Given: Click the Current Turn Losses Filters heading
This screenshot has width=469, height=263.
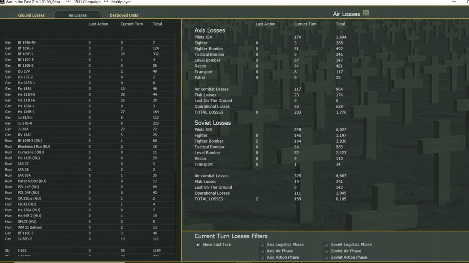Looking at the screenshot, I should coord(231,236).
